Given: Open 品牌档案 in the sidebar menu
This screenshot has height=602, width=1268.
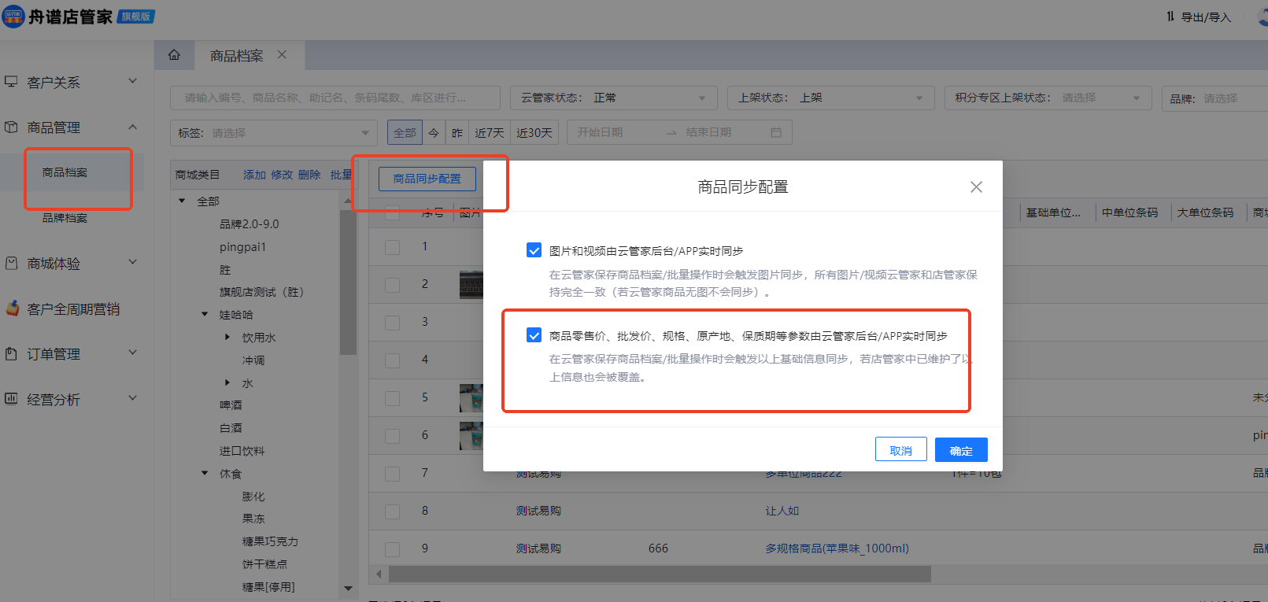Looking at the screenshot, I should click(x=65, y=218).
